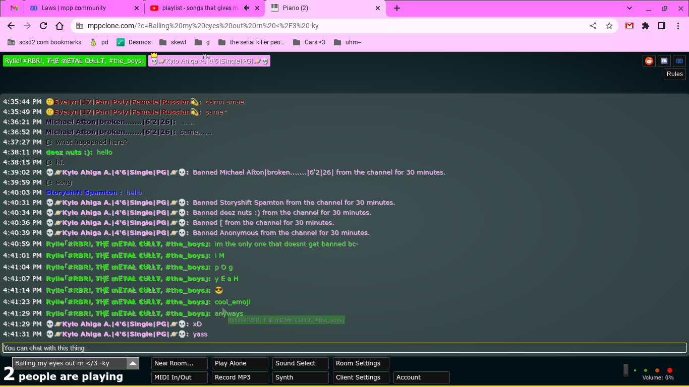Open scsd2.com bookmarks folder
The width and height of the screenshot is (689, 387).
pos(44,42)
